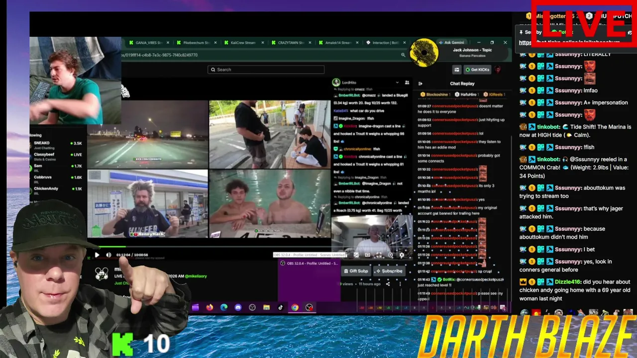Image resolution: width=637 pixels, height=358 pixels.
Task: Open Microsoft Edge from the taskbar
Action: tap(224, 307)
